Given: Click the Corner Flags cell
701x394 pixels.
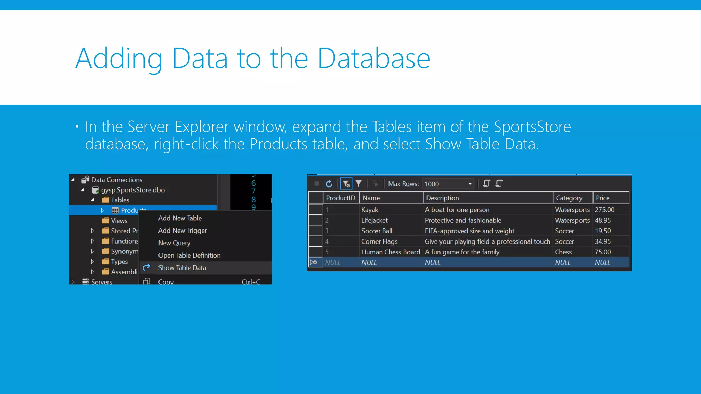Looking at the screenshot, I should [x=391, y=241].
